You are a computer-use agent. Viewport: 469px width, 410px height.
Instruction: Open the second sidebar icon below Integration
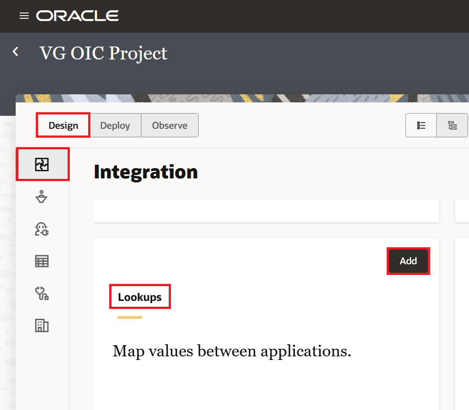42,197
